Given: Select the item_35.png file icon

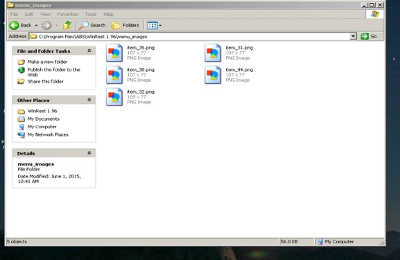Looking at the screenshot, I should pos(114,53).
